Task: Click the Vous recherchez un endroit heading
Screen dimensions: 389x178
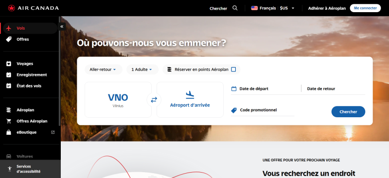Action: (x=309, y=173)
